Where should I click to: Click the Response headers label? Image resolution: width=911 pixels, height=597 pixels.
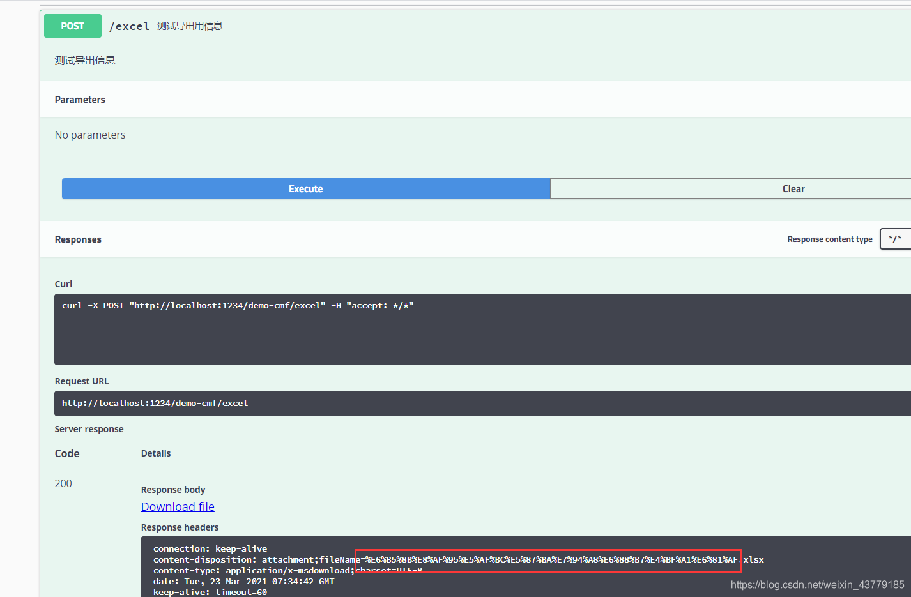pos(180,527)
